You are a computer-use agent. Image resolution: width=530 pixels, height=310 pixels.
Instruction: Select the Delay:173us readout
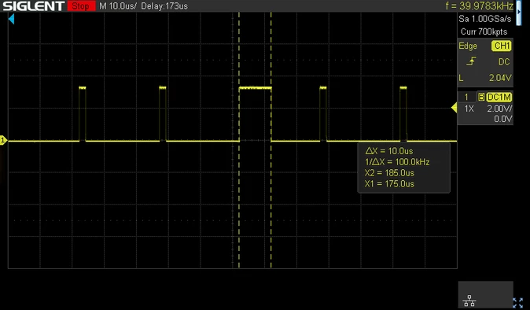164,6
